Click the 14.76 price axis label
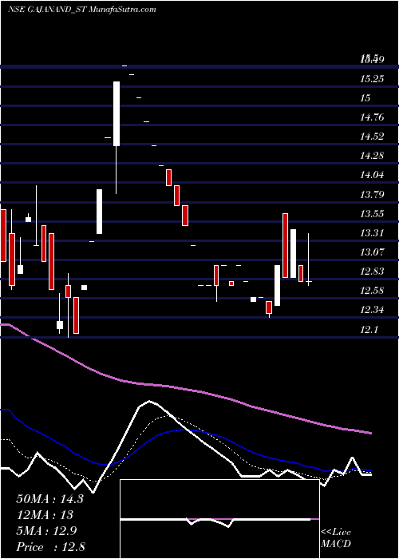The height and width of the screenshot is (559, 399). (x=372, y=117)
